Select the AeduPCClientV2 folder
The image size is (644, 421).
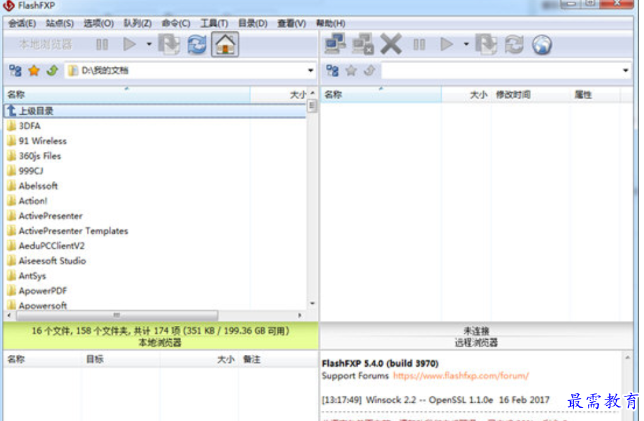tap(51, 246)
